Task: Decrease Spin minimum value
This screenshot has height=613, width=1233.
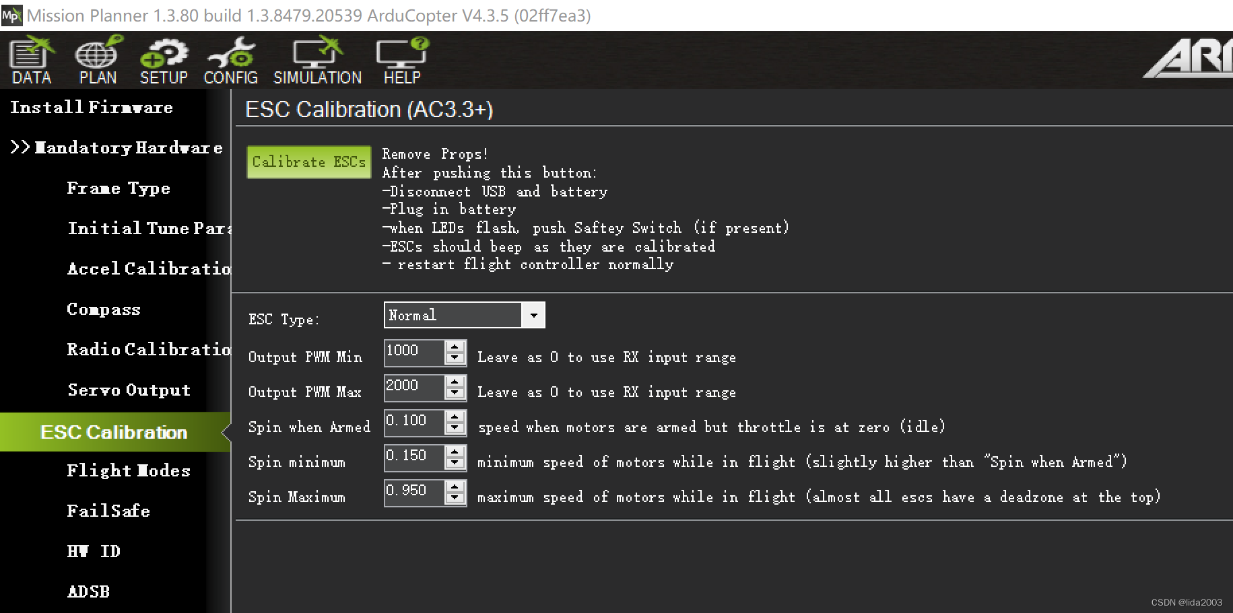Action: [x=456, y=463]
